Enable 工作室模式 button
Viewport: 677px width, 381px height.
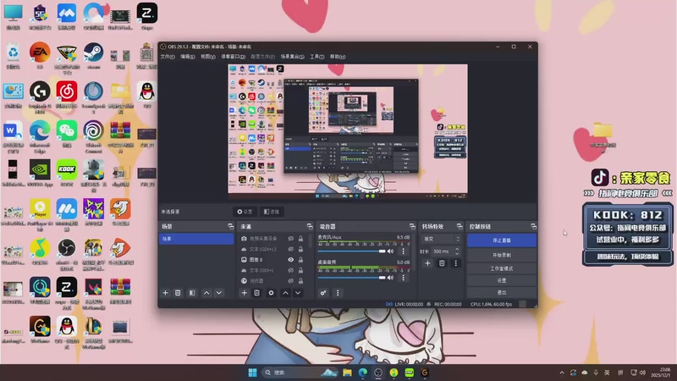(x=501, y=268)
